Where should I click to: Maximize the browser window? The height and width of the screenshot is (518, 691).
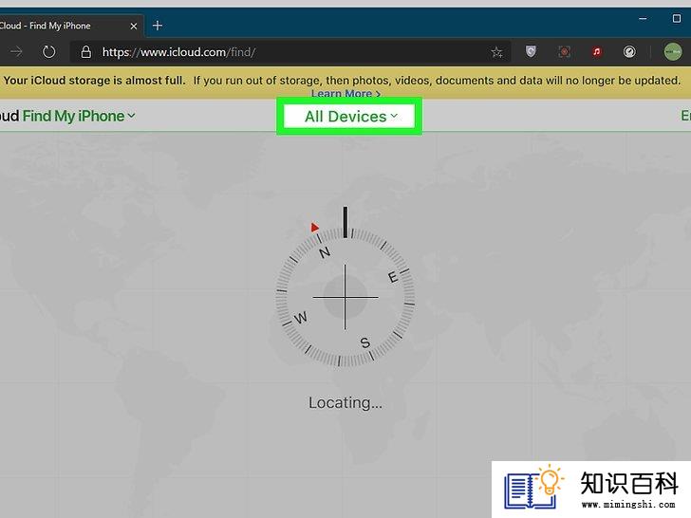coord(677,19)
